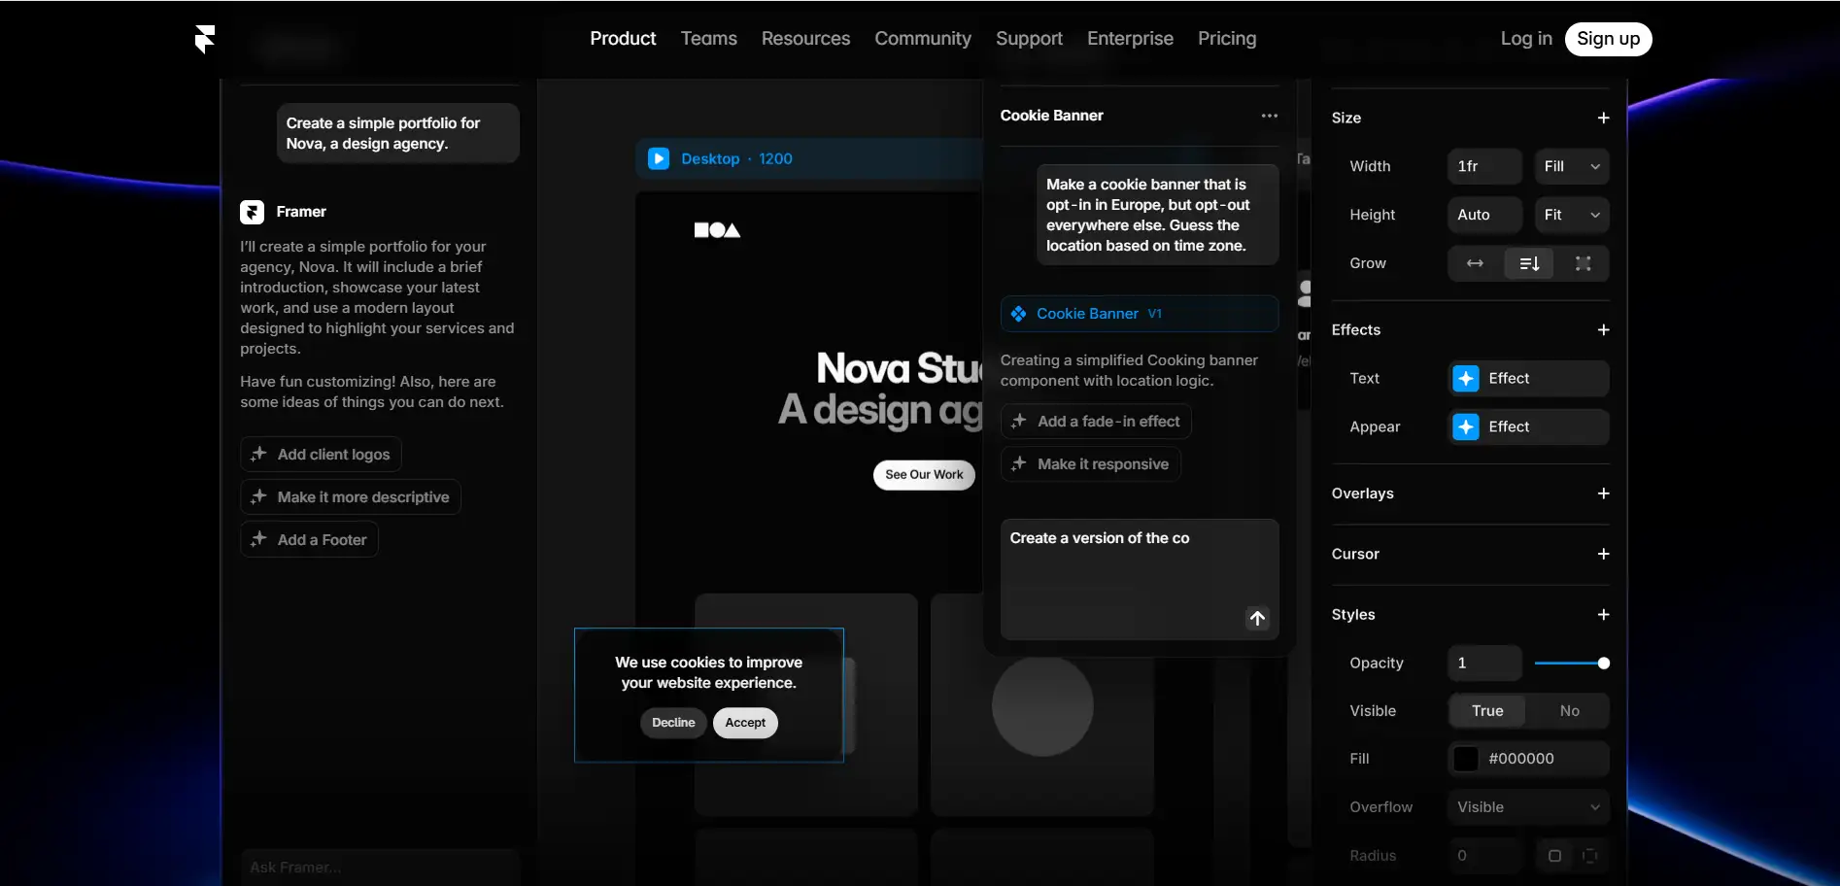This screenshot has height=886, width=1840.
Task: Open the Resources menu
Action: [805, 39]
